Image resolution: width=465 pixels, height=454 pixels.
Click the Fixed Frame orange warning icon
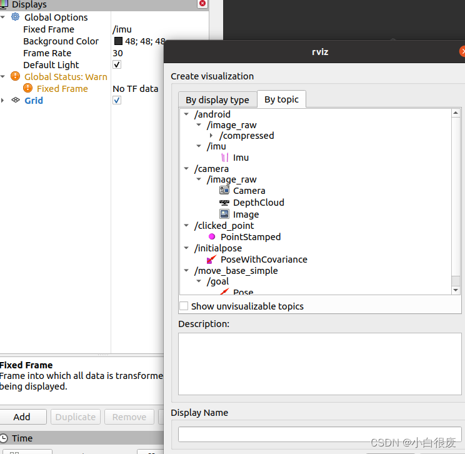click(27, 88)
